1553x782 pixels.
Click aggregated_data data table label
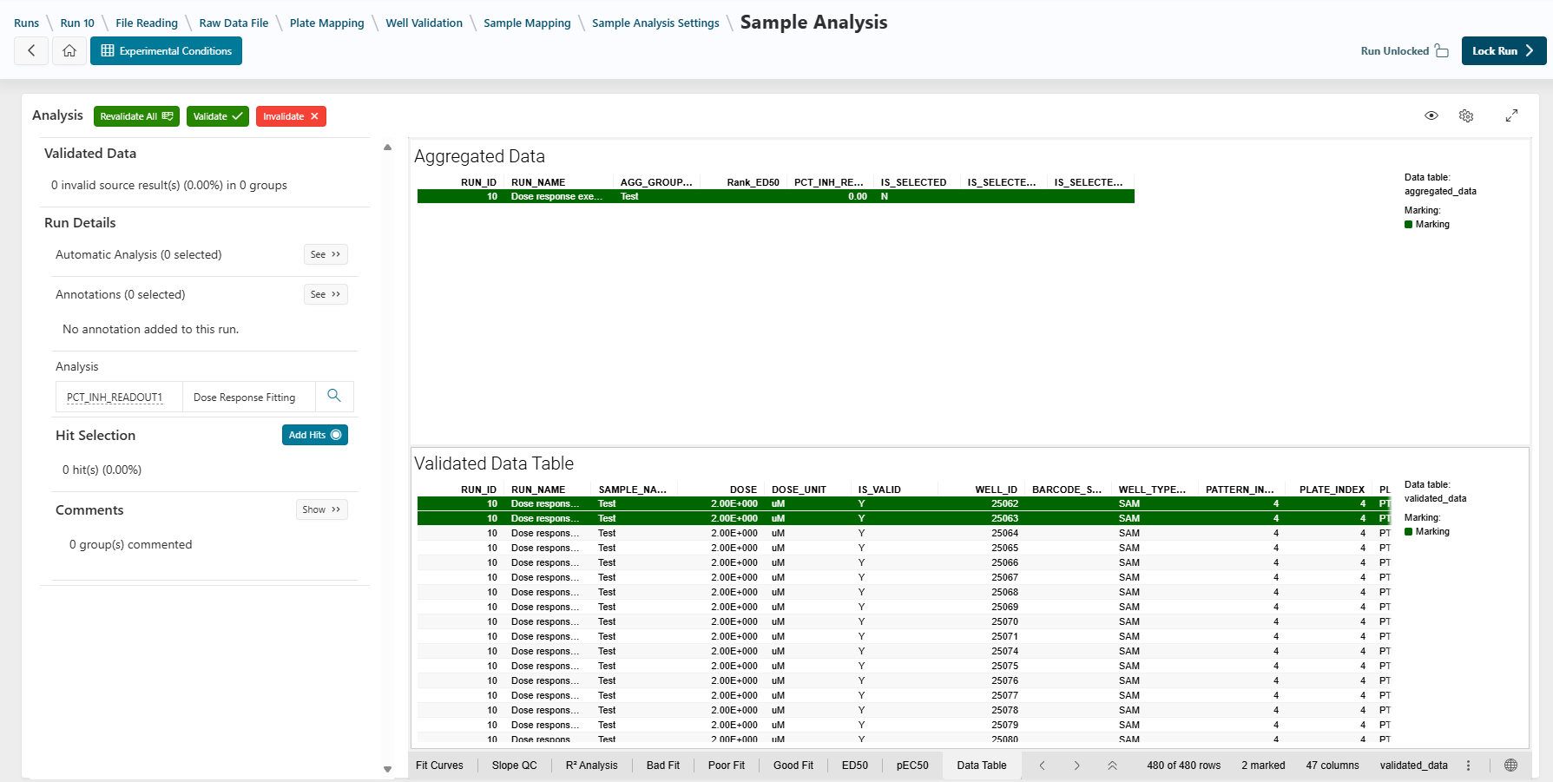coord(1440,191)
